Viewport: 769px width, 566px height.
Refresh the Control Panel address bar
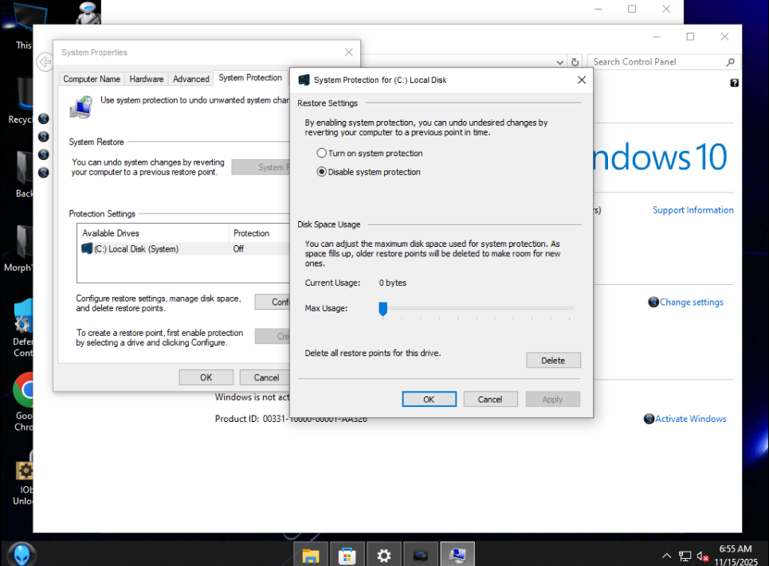[575, 62]
